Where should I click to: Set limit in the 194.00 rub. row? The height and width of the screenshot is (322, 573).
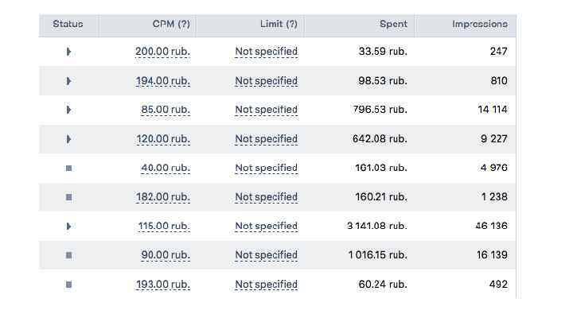pyautogui.click(x=266, y=81)
